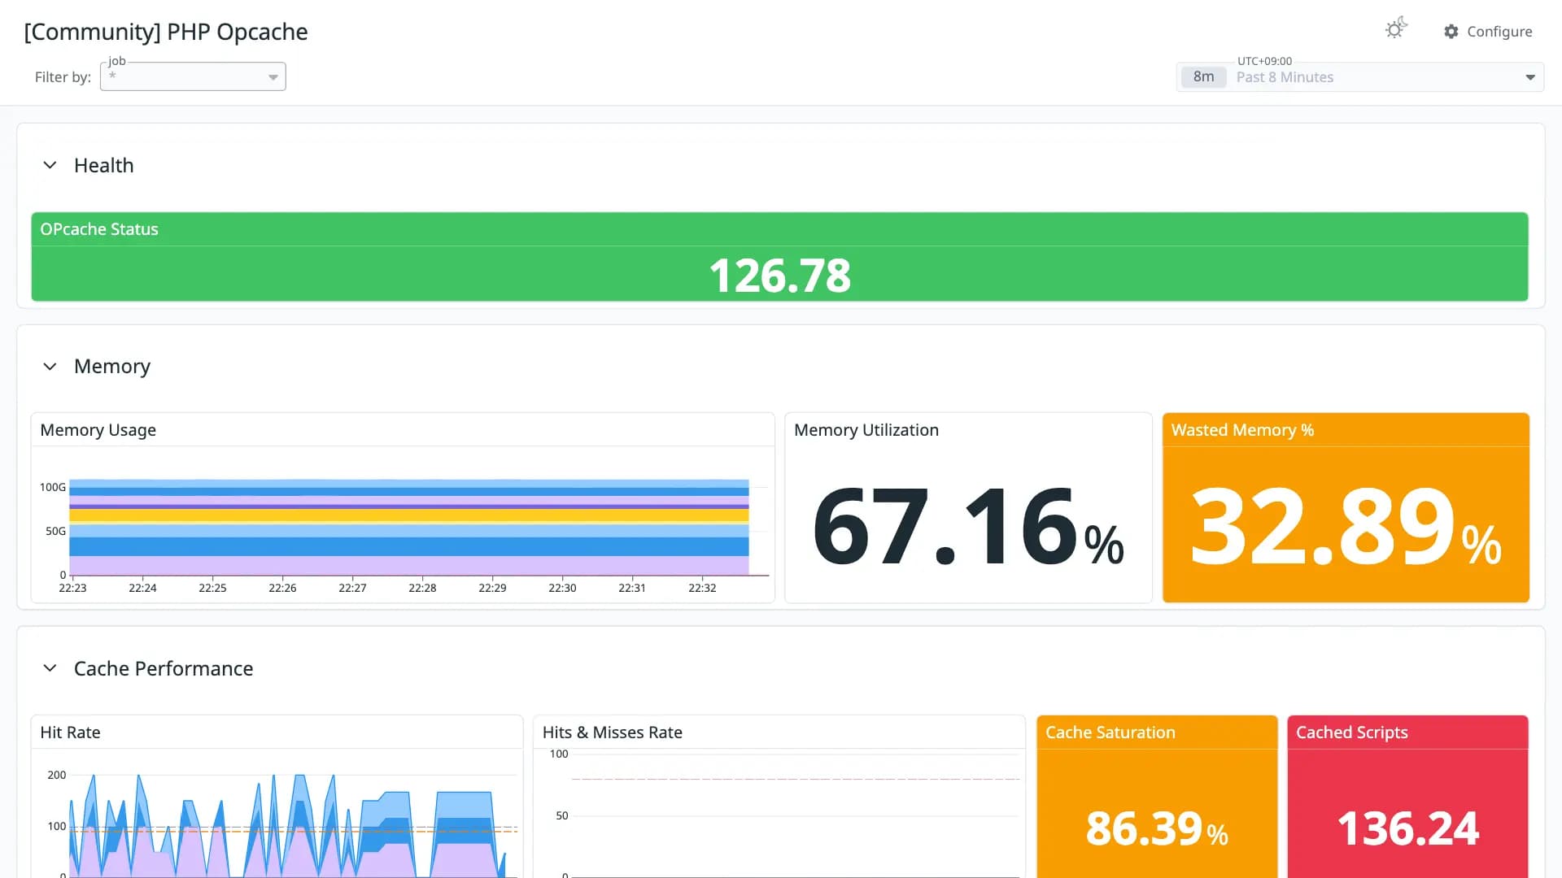Image resolution: width=1562 pixels, height=878 pixels.
Task: Click the 126.78 OPcache Status value
Action: [x=779, y=275]
